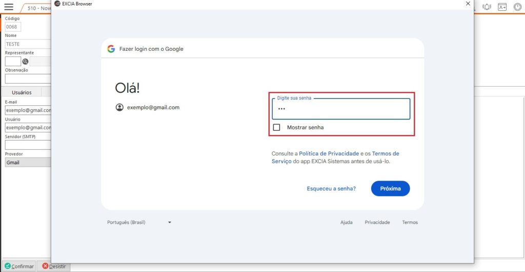Enable the Mostrar senha checkbox
This screenshot has height=272, width=525.
277,127
